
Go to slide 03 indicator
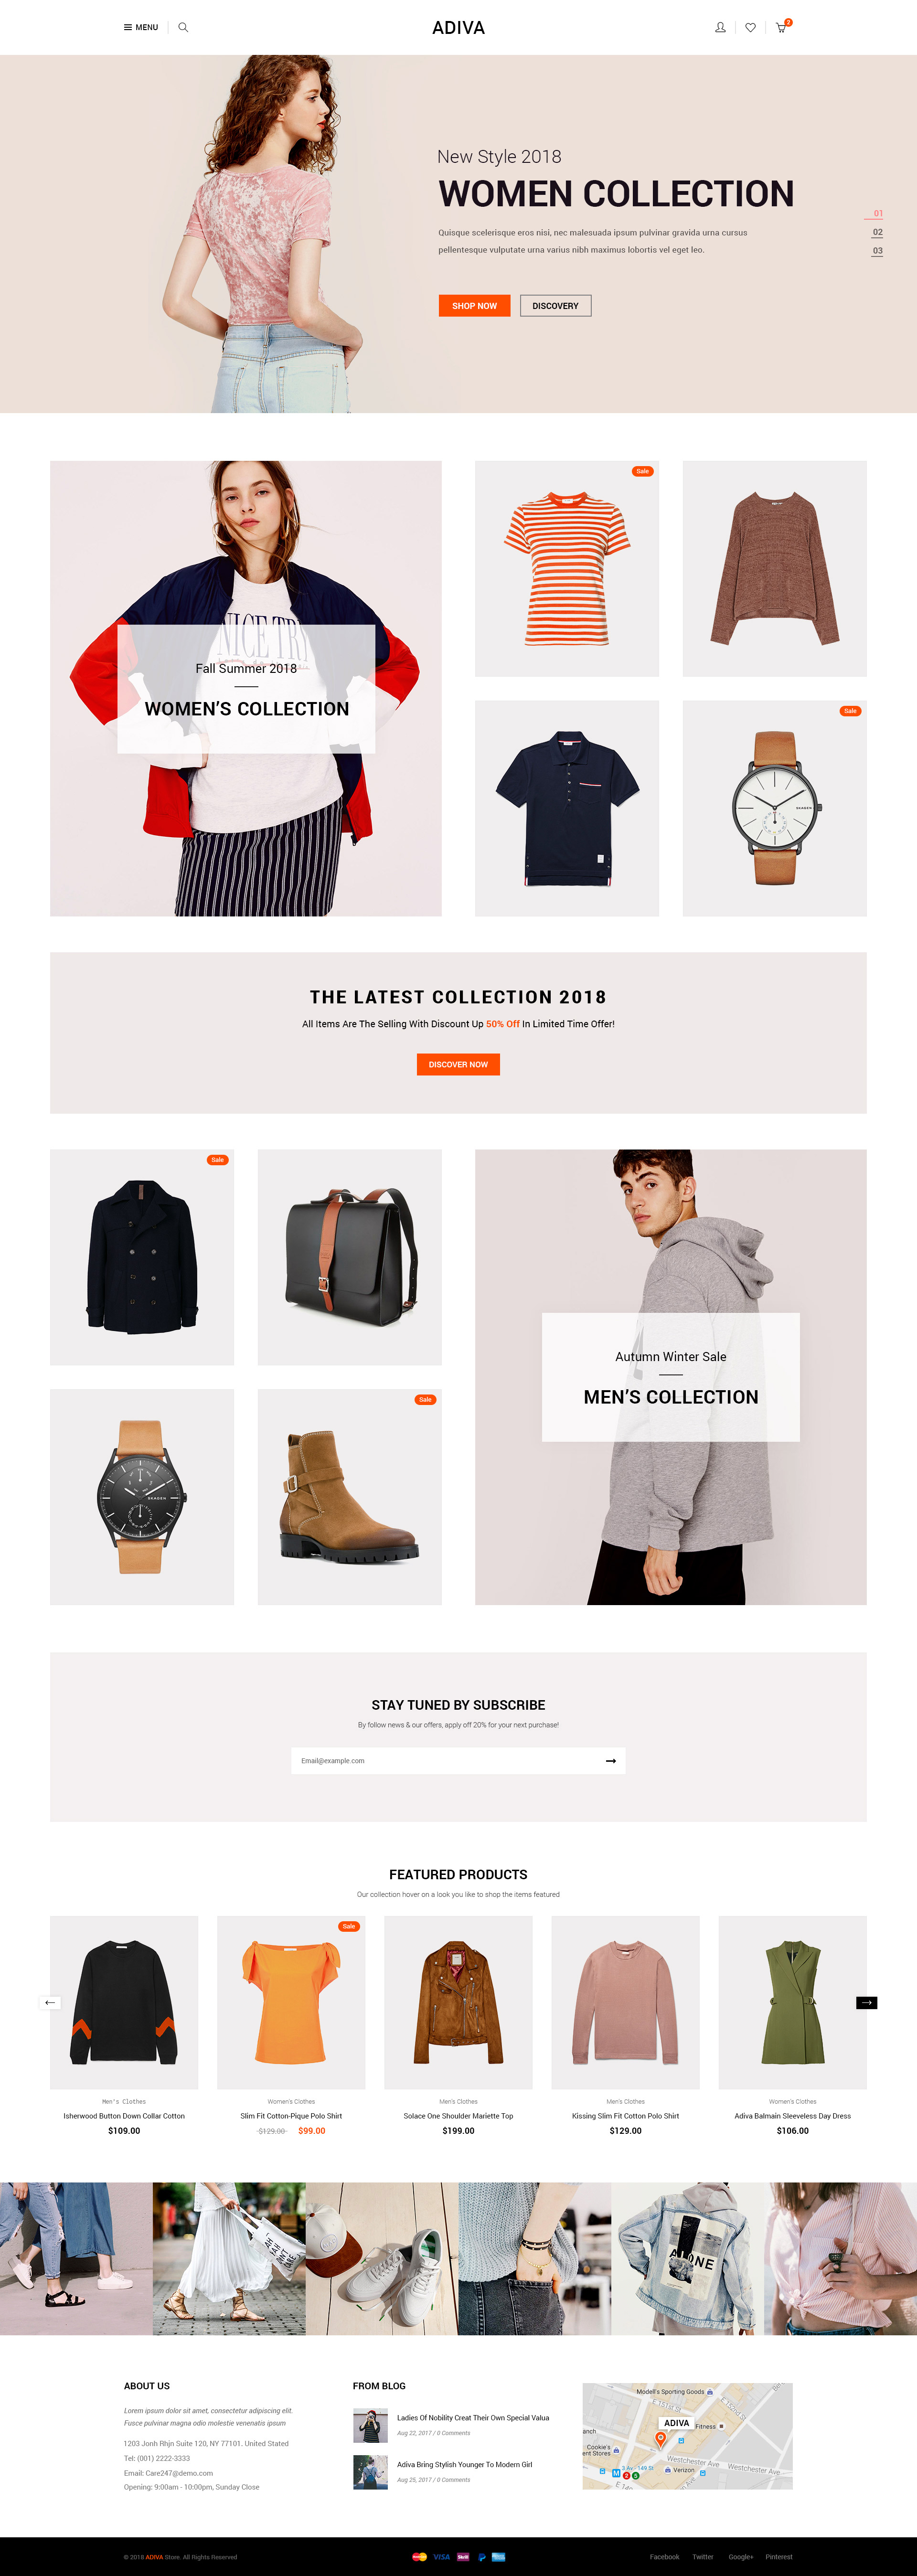(x=877, y=251)
